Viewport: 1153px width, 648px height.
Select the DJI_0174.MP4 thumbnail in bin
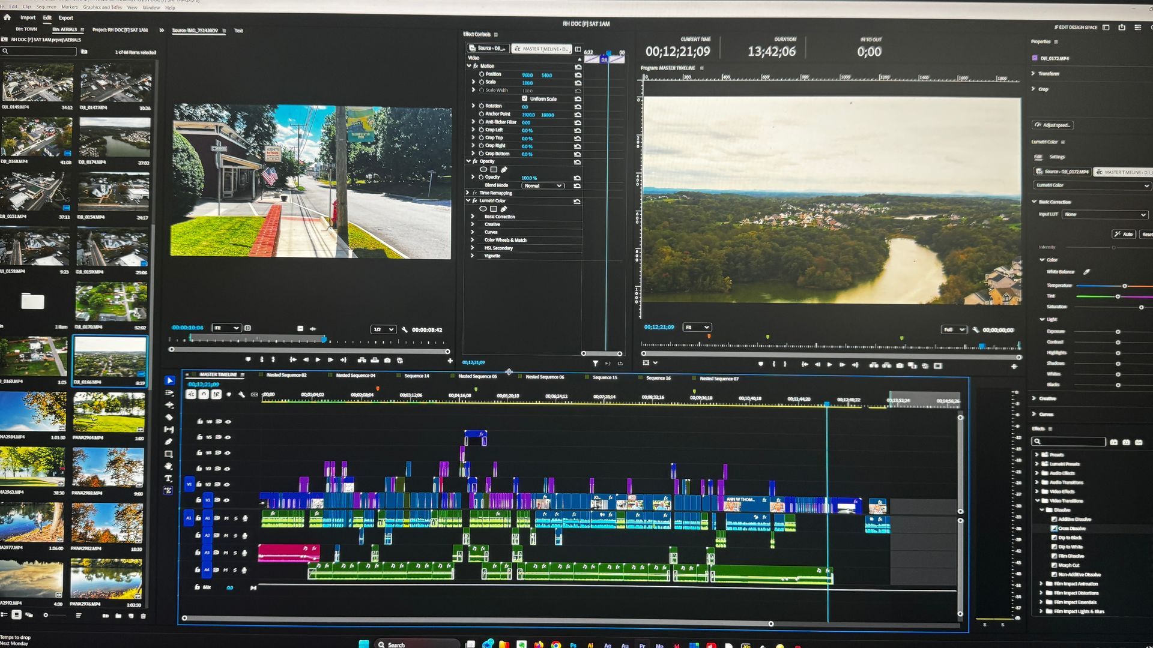(115, 138)
